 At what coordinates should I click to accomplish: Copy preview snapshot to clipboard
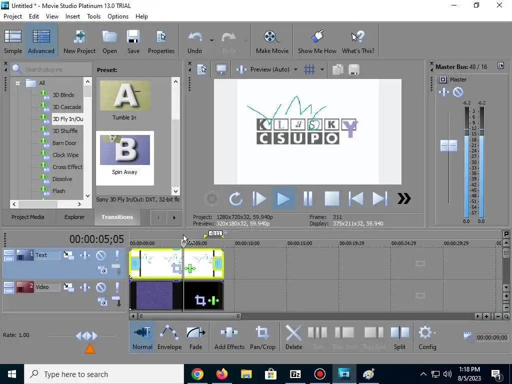[x=337, y=69]
